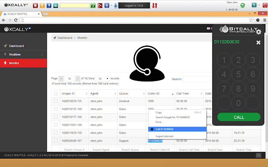Click the red up-down arrows icon
The image size is (268, 167).
155,5
